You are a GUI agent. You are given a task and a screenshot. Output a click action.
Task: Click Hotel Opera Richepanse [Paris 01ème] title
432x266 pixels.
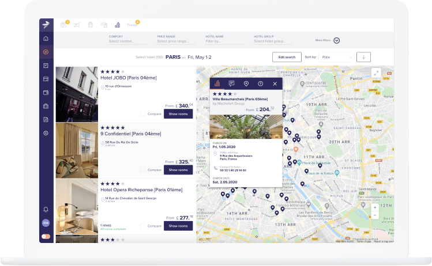click(x=141, y=190)
